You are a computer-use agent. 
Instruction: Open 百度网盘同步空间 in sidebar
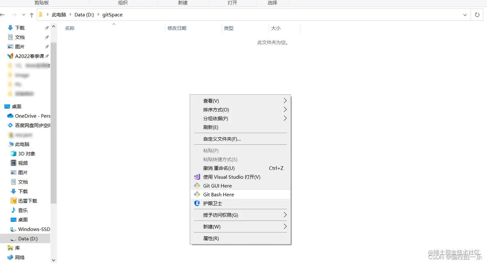point(29,125)
